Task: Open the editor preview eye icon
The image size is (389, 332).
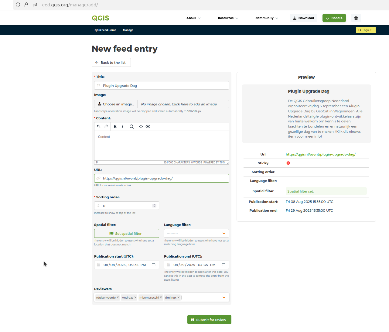Action: click(x=148, y=126)
